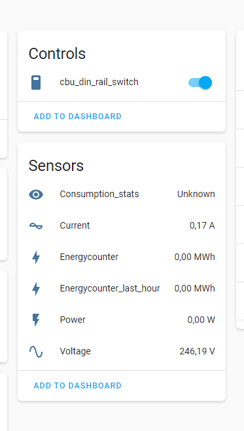The width and height of the screenshot is (244, 431).
Task: Click the flash icon beside Power
Action: (x=36, y=320)
